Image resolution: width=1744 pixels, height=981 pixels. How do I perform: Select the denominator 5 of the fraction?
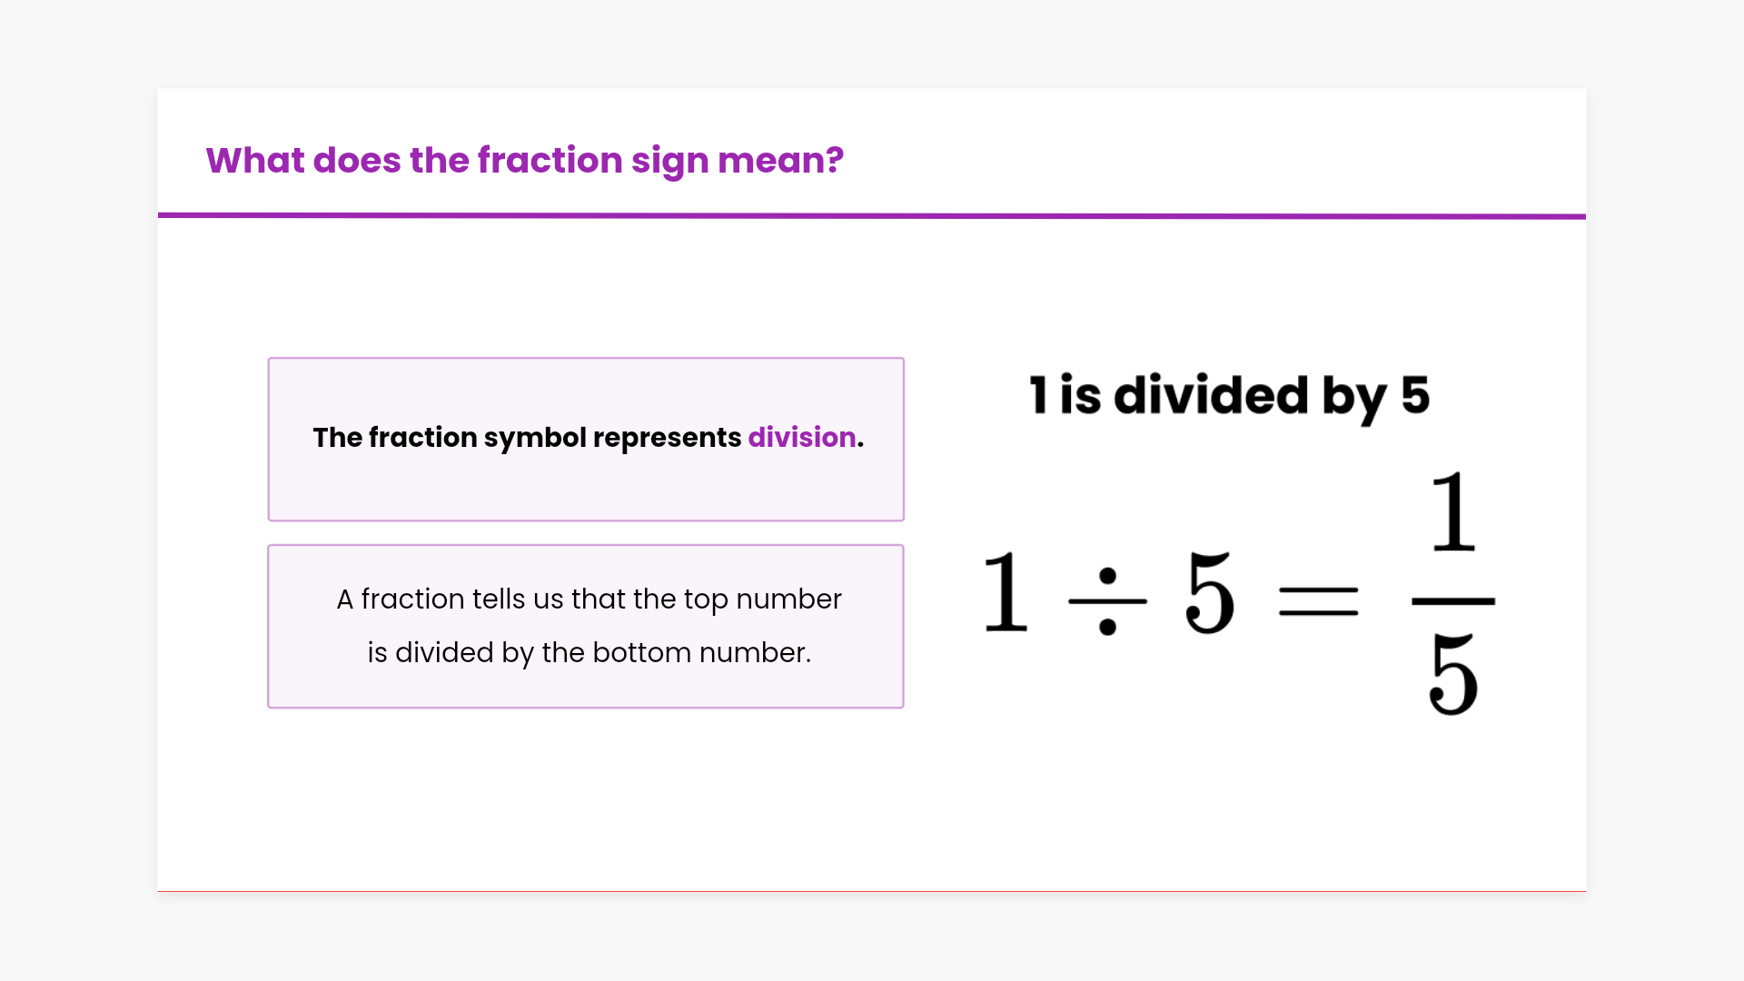(x=1452, y=675)
